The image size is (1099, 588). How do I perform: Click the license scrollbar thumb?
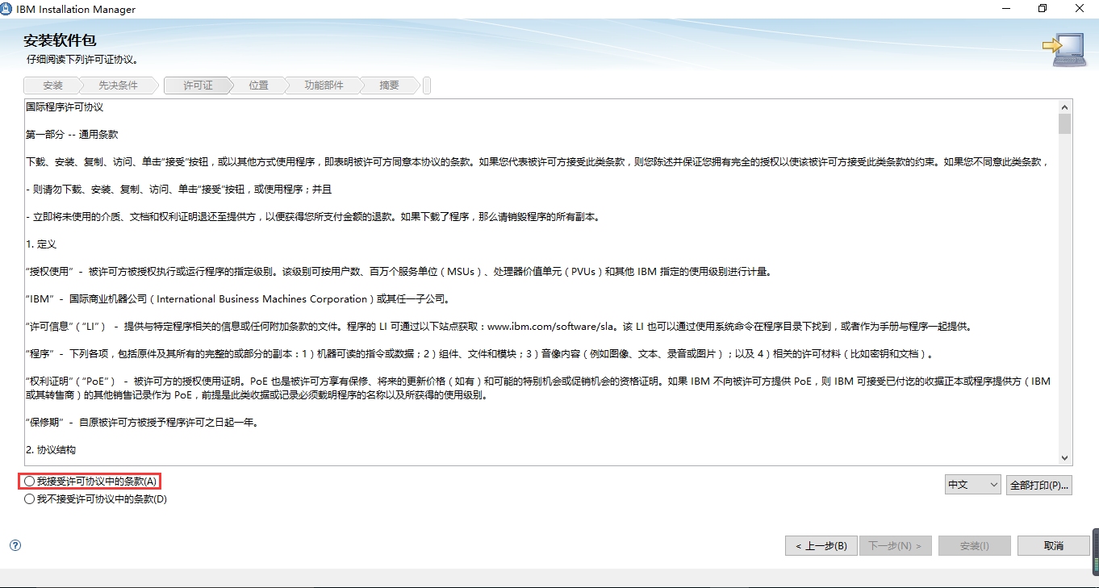tap(1065, 124)
